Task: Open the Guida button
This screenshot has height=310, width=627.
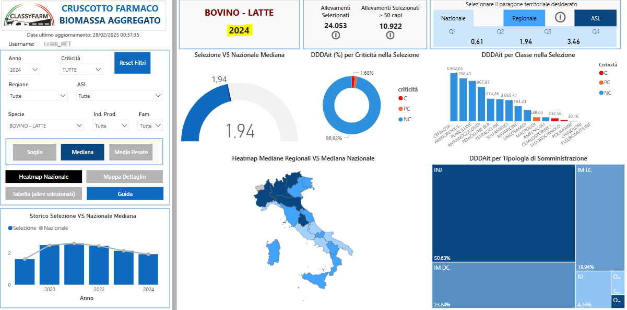Action: pyautogui.click(x=125, y=193)
